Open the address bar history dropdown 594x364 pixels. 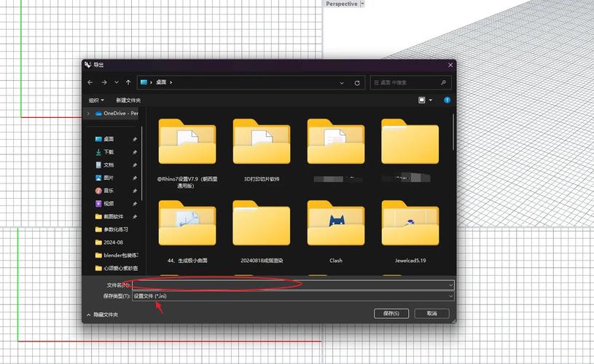pos(343,83)
